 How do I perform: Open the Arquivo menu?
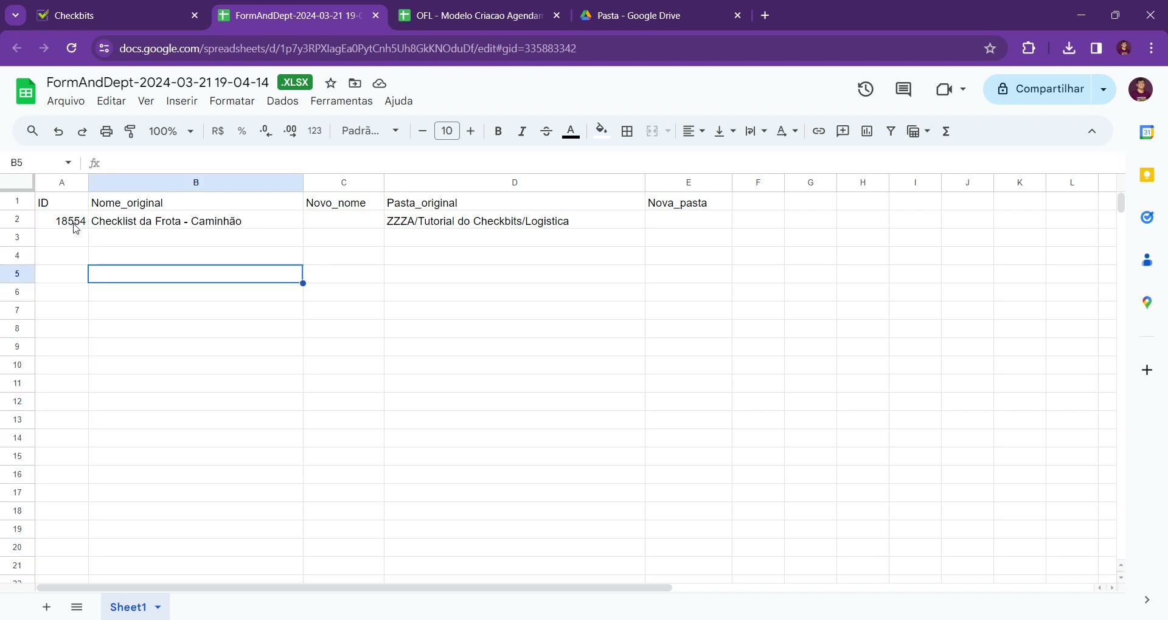(x=66, y=102)
